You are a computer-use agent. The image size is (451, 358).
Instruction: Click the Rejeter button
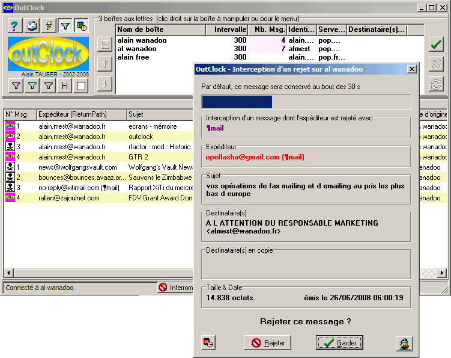267,343
